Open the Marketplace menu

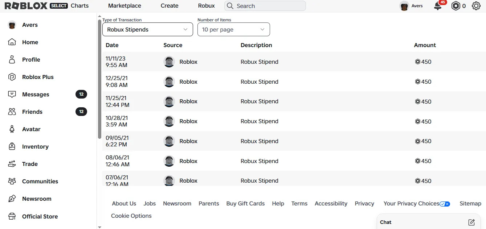tap(124, 6)
